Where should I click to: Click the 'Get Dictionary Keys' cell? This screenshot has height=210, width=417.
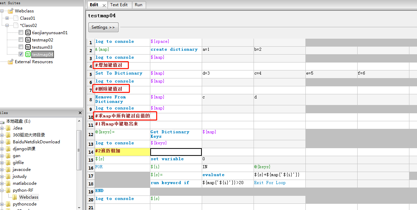pos(176,134)
